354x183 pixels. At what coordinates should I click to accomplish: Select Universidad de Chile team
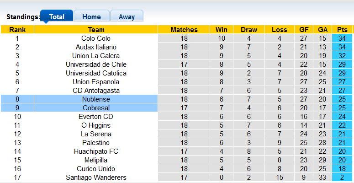[96, 65]
